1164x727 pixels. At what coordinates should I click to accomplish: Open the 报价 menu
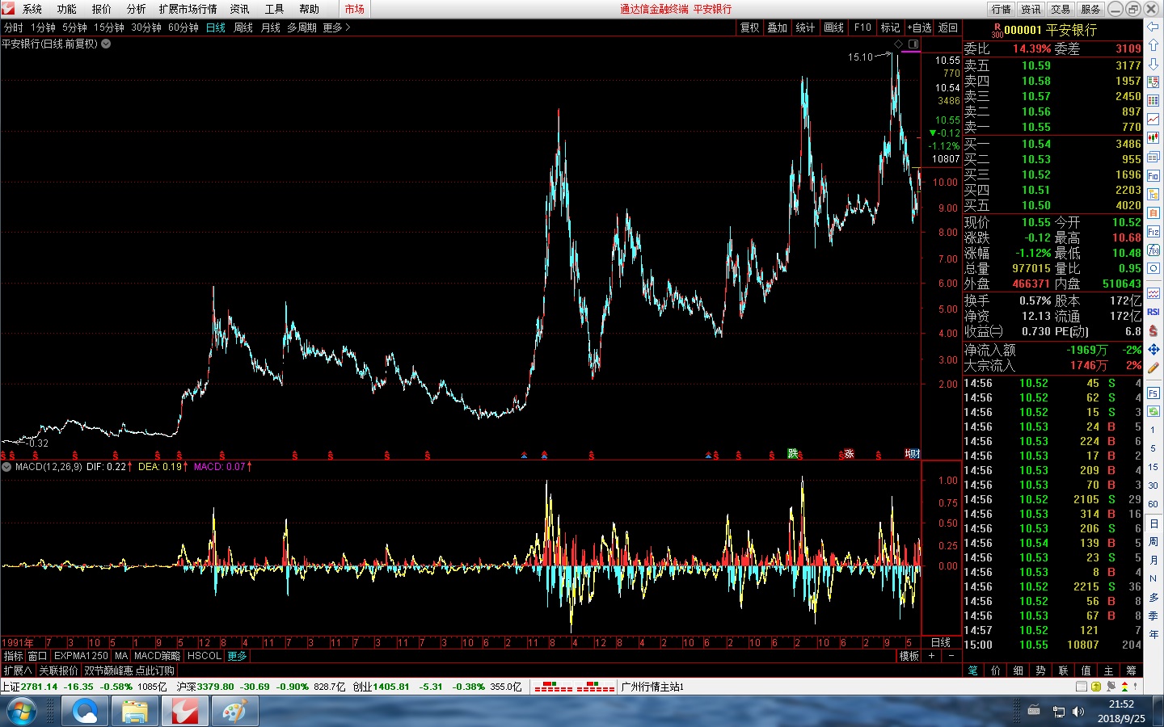[102, 9]
